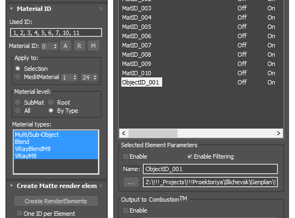Select the ObjectID_001 render element row
The height and width of the screenshot is (218, 295).
(201, 82)
